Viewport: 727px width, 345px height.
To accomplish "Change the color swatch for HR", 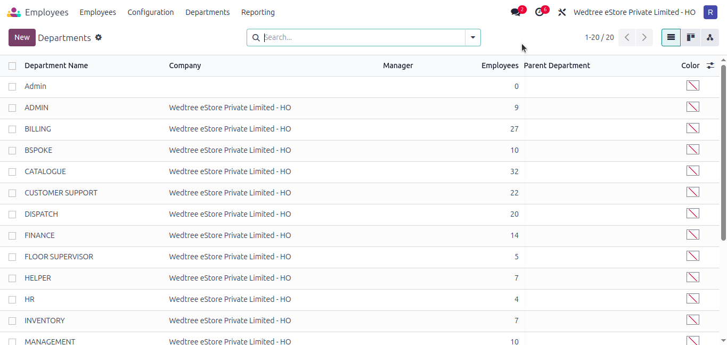I will [692, 298].
